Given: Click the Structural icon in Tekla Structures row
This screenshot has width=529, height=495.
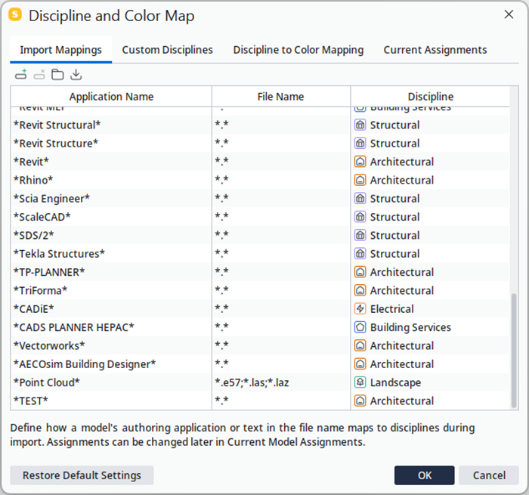Looking at the screenshot, I should coord(360,254).
